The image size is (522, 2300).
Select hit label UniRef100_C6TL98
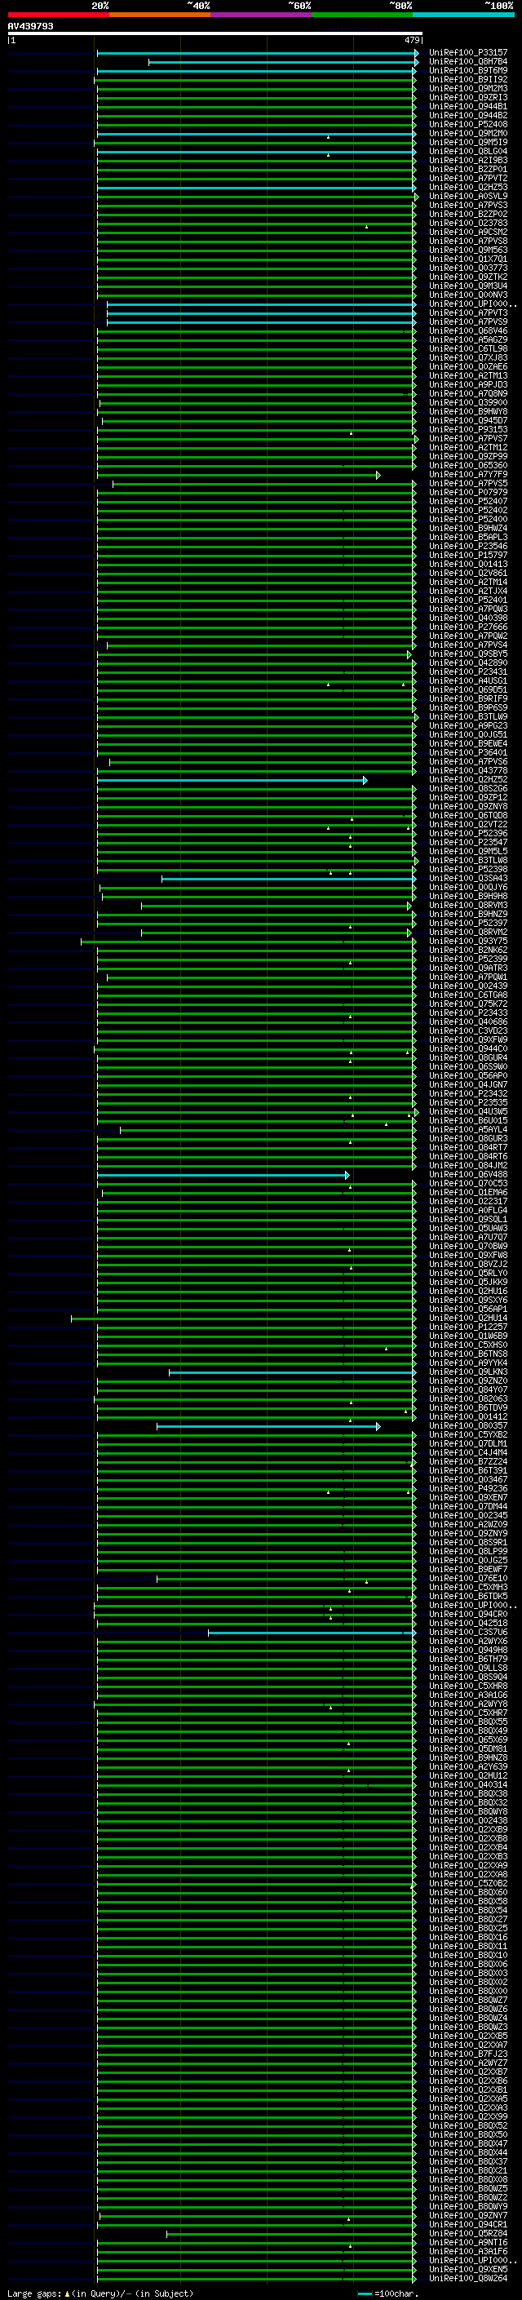click(x=467, y=349)
